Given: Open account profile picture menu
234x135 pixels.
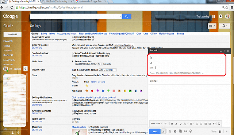Looking at the screenshot, I should [227, 16].
